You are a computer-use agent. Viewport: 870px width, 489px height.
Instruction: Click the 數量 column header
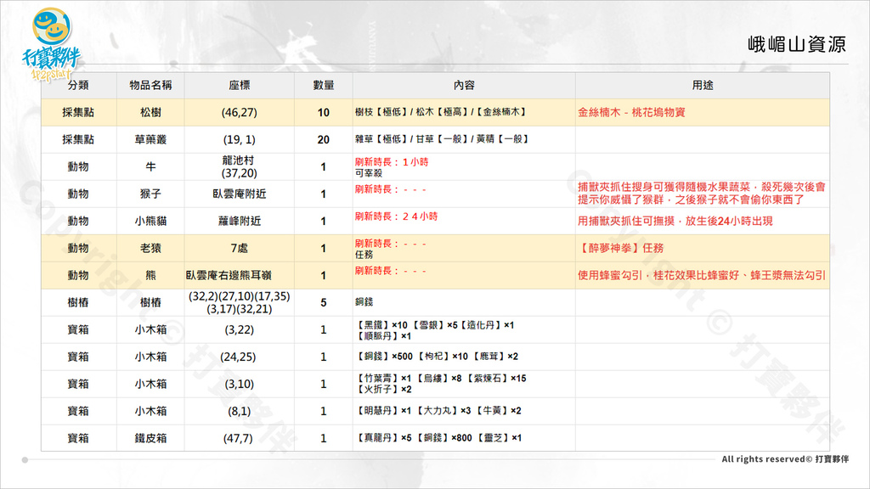coord(324,86)
